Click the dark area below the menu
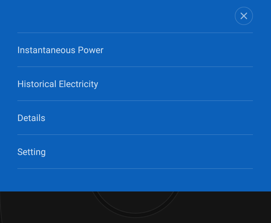This screenshot has height=223, width=271. pos(43,208)
